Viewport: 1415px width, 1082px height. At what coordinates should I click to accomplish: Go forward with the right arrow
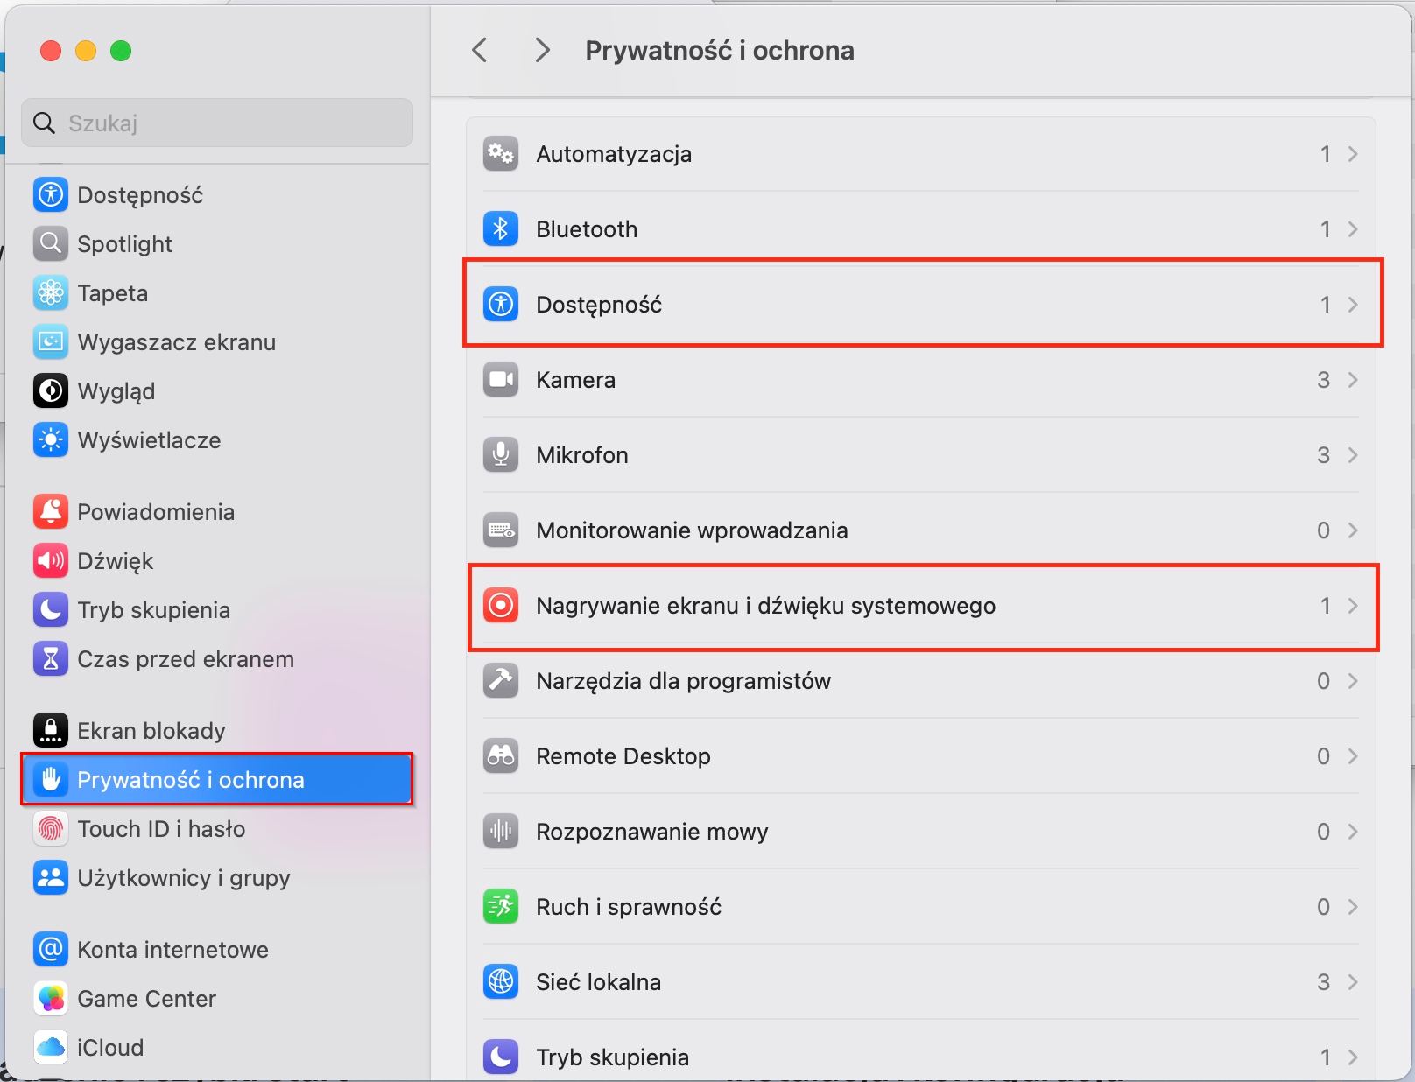pyautogui.click(x=542, y=50)
